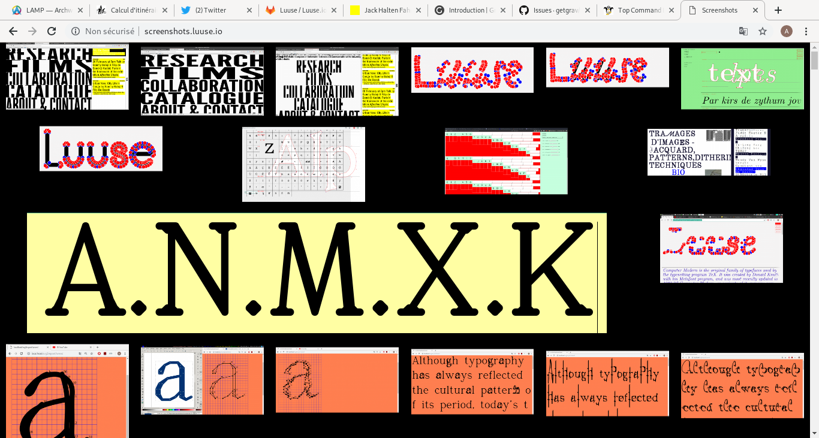Open the Chrome three-dot menu

806,31
